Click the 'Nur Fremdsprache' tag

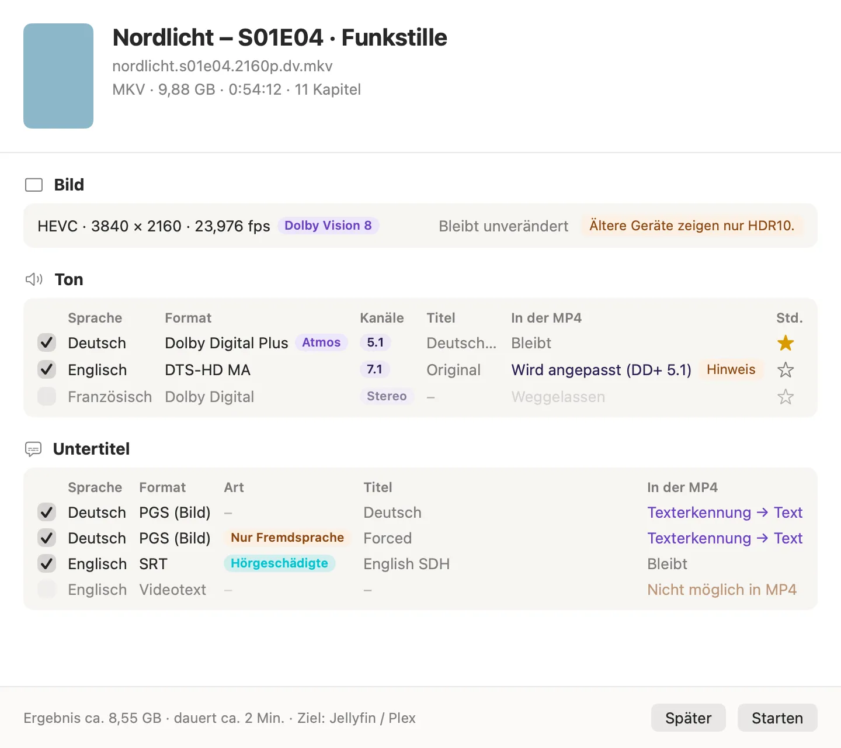[x=287, y=538]
